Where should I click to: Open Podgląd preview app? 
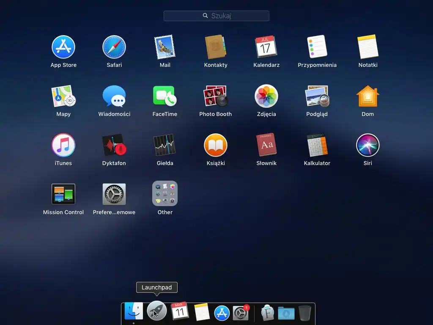tap(317, 96)
